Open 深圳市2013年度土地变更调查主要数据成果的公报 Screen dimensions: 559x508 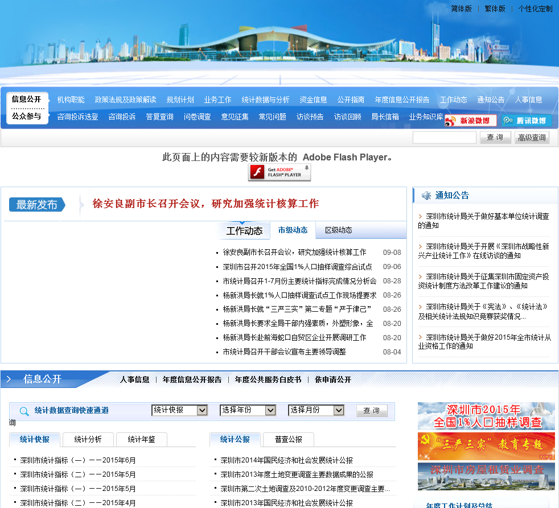click(297, 474)
